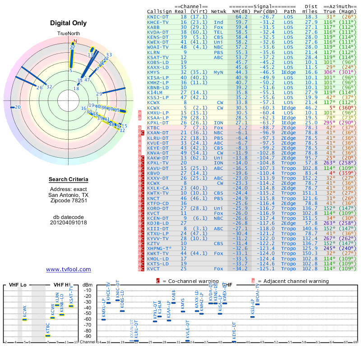
Task: Select the KSSJ-LP marker in the UHF chart
Action: (x=252, y=317)
